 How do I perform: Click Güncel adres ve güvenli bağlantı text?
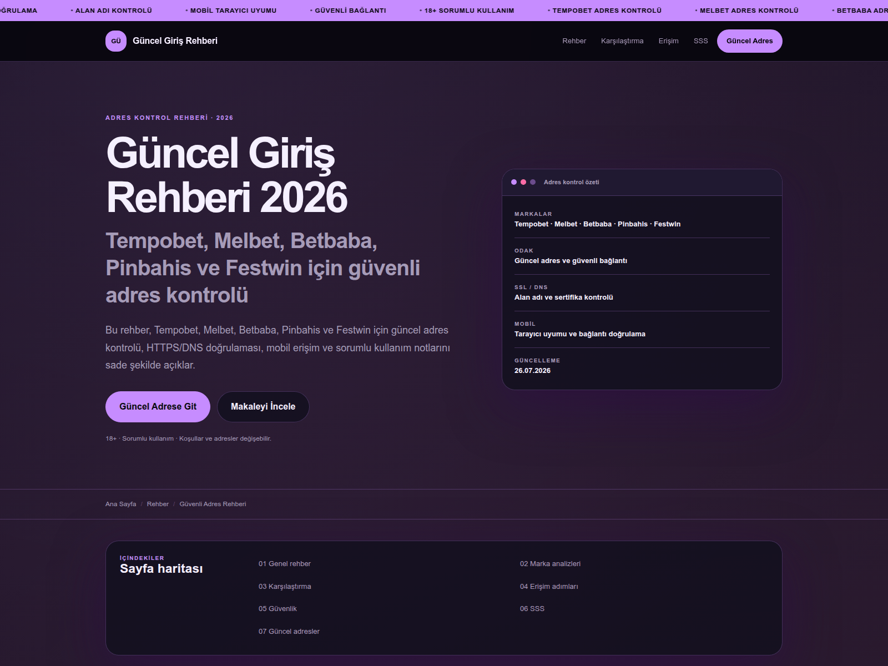coord(571,261)
